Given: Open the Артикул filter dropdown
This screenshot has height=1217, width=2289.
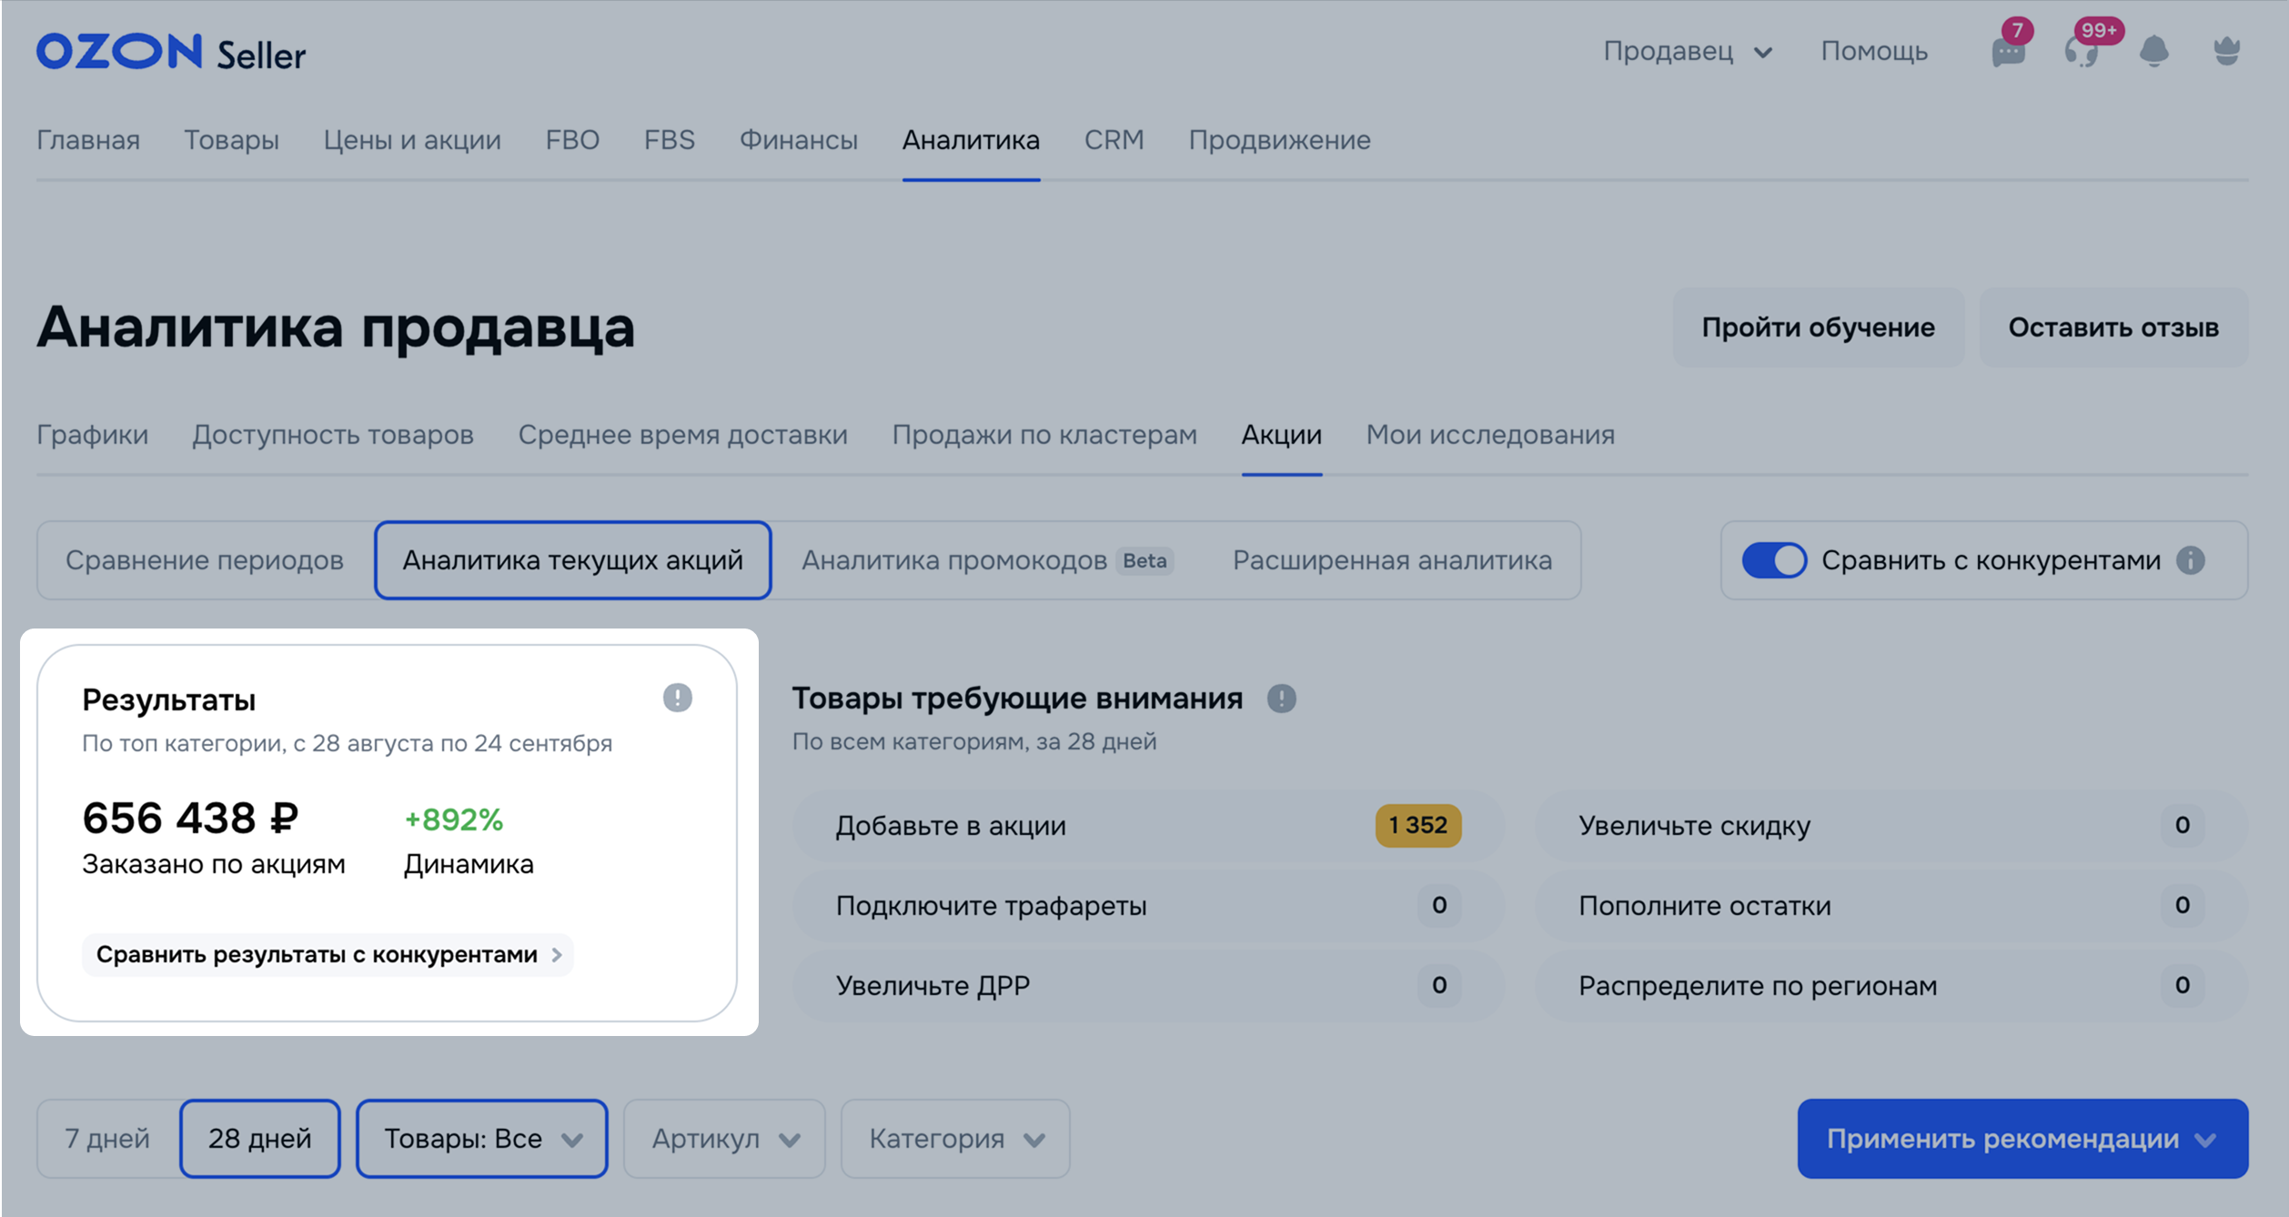Looking at the screenshot, I should (724, 1138).
